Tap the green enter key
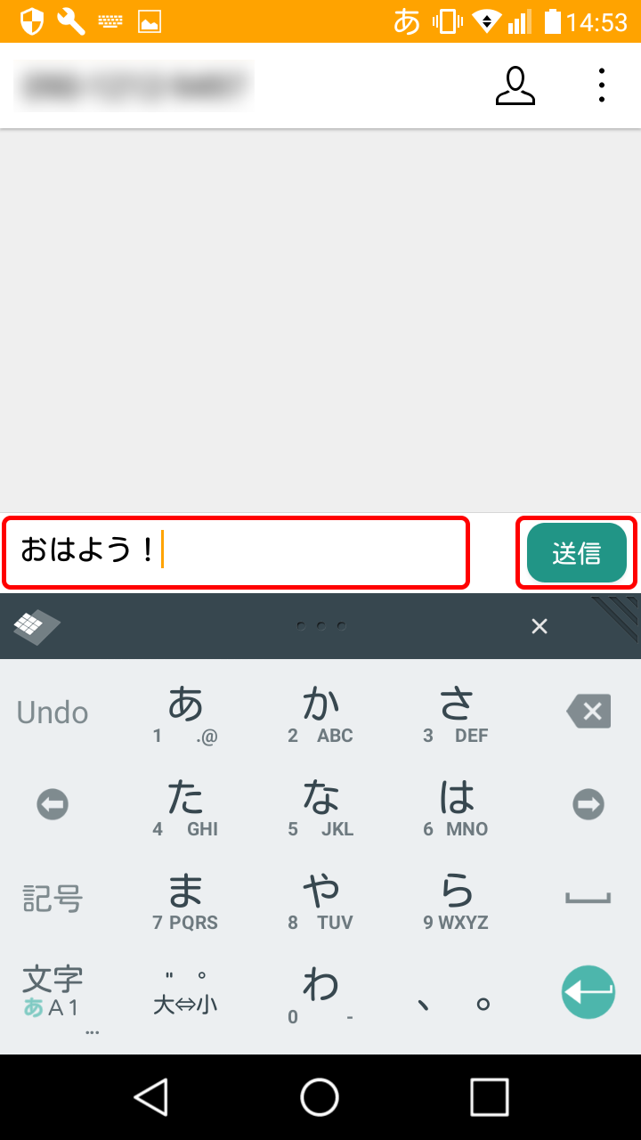Screen dimensions: 641x1140 588,992
